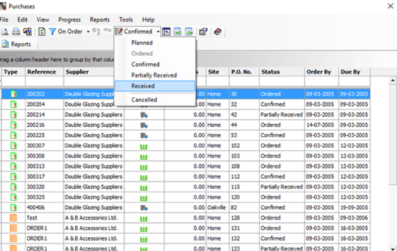Select Received in the status dropdown

pos(155,86)
